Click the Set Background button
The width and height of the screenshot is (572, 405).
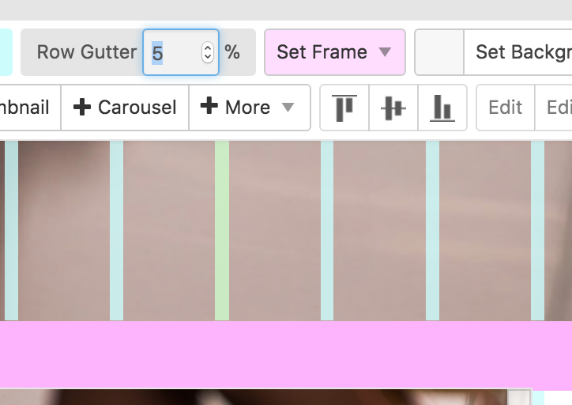tap(523, 52)
